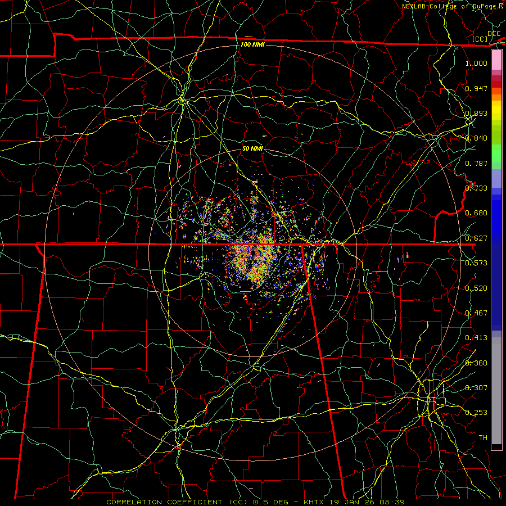The width and height of the screenshot is (506, 506).
Task: Click the 0.467 scale value
Action: [476, 313]
